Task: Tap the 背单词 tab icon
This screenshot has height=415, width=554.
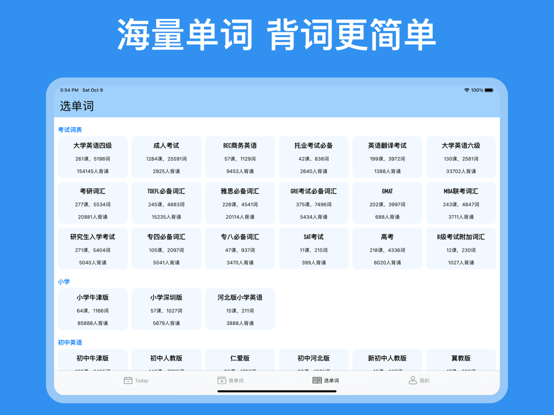Action: 222,380
